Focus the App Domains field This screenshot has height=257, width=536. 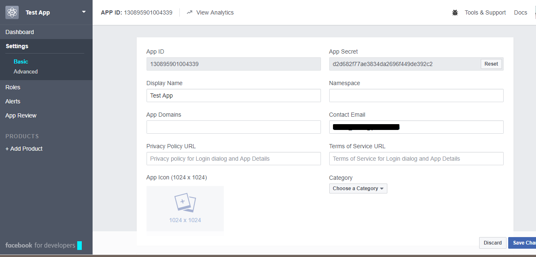point(234,127)
